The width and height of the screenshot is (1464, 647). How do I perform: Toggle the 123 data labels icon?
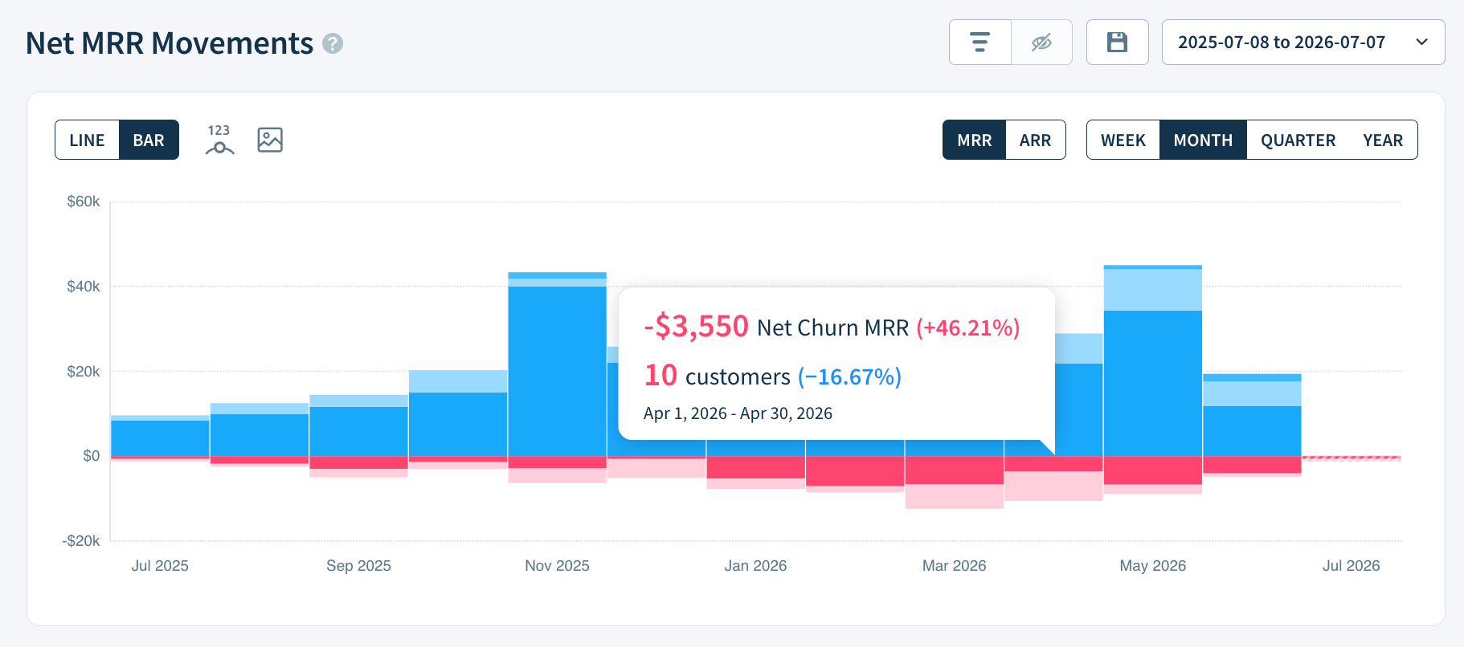(x=219, y=140)
